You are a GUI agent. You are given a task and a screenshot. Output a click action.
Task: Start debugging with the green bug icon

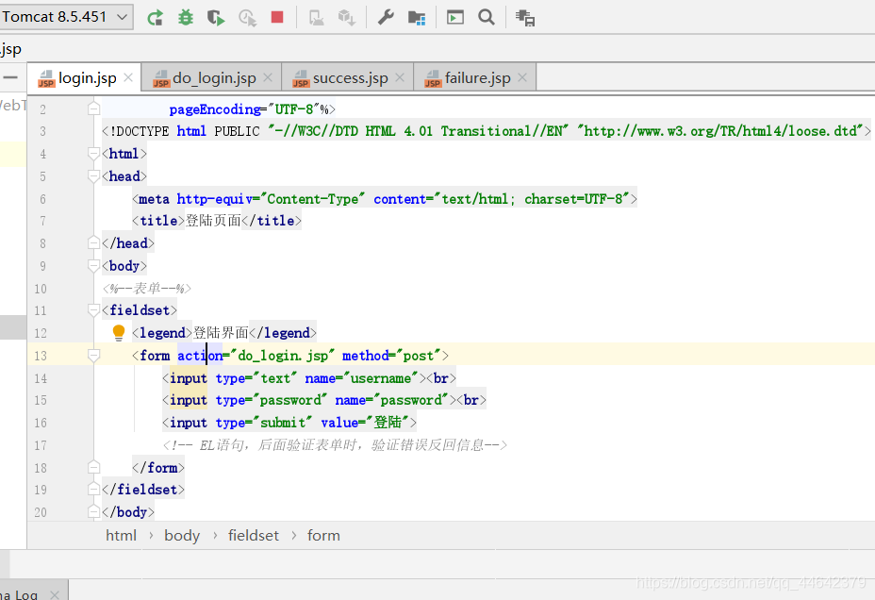coord(185,18)
